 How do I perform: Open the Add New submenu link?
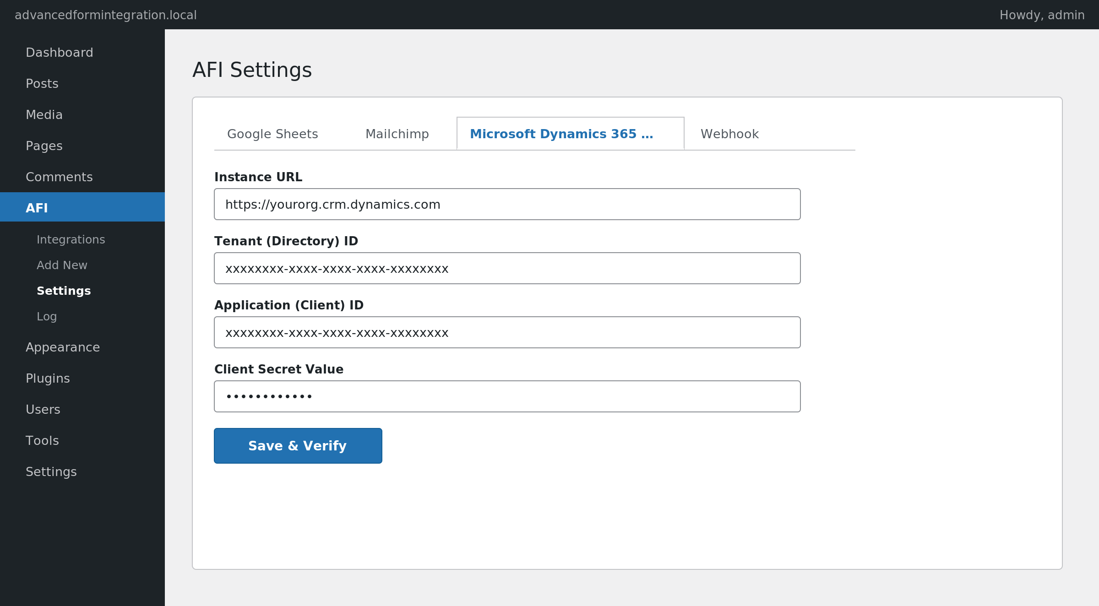tap(62, 265)
